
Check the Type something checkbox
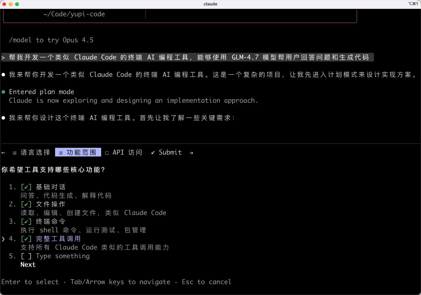pos(26,256)
